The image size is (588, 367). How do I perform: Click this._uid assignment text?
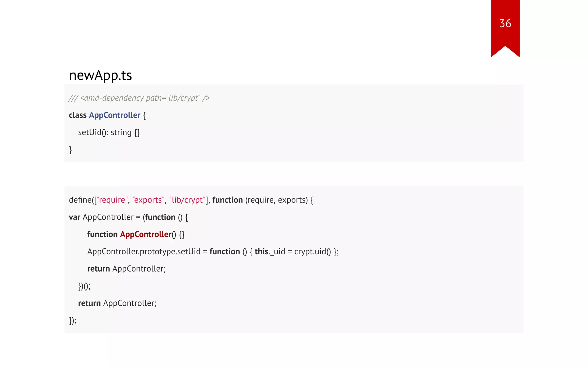tap(270, 251)
